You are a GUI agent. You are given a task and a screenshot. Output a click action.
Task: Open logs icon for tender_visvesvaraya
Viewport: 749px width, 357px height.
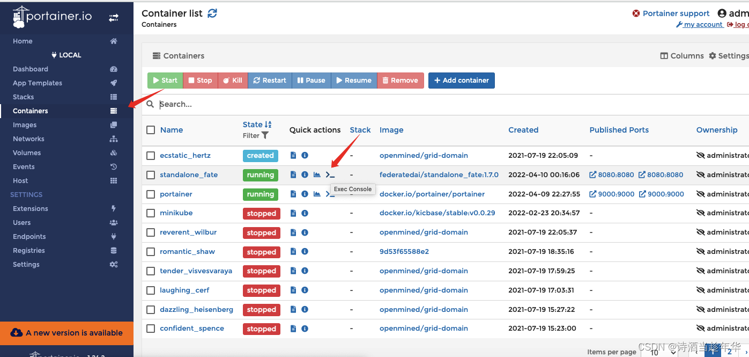pos(293,271)
